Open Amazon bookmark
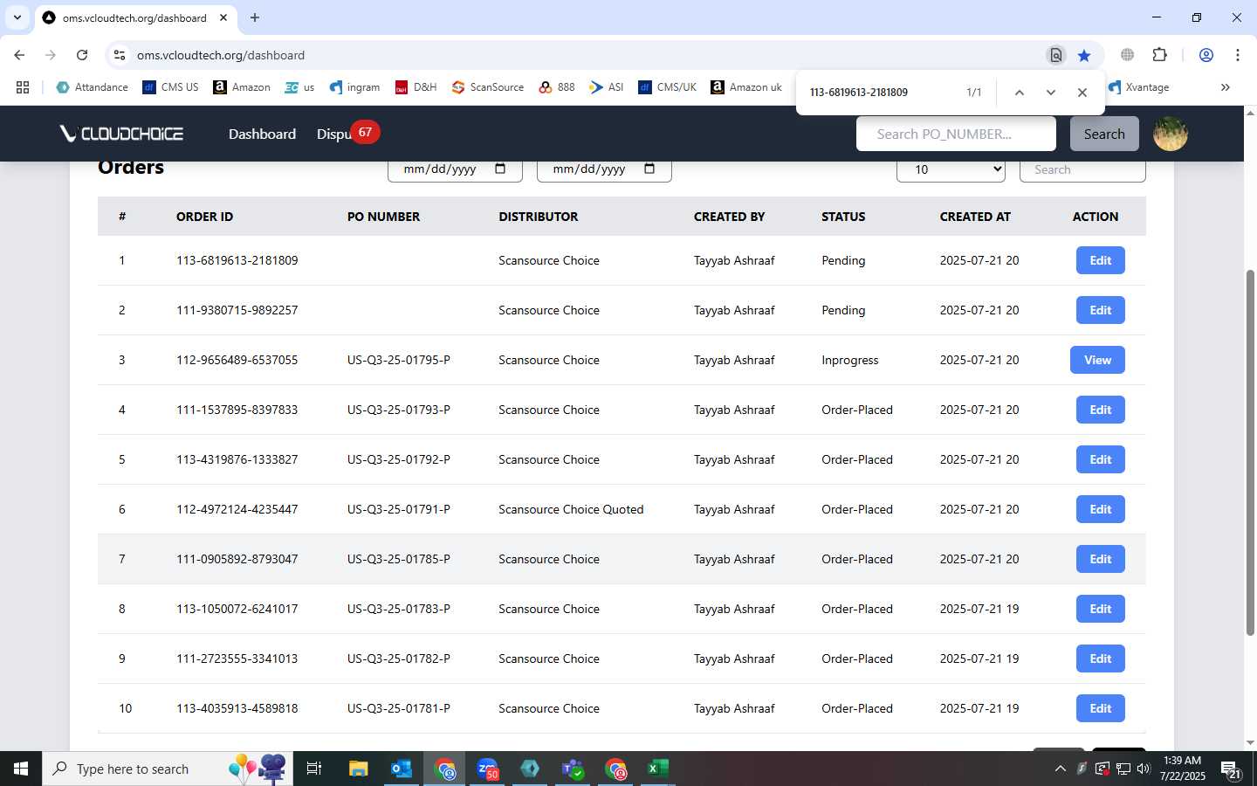The image size is (1257, 786). [x=242, y=87]
